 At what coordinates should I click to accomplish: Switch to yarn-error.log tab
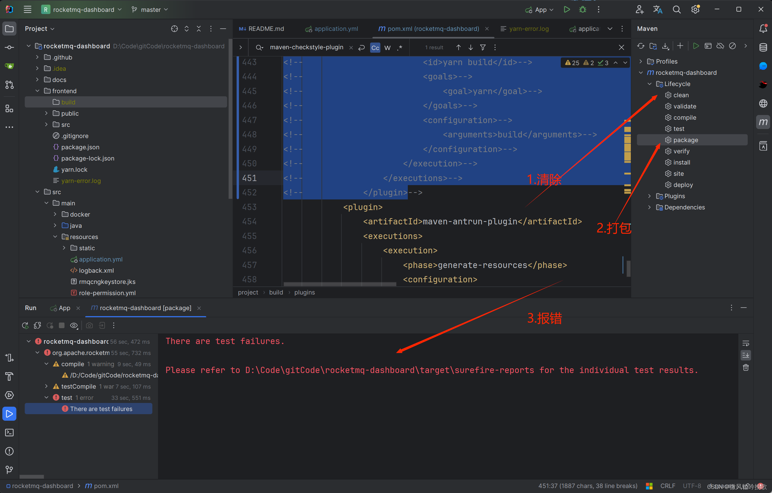(x=525, y=29)
